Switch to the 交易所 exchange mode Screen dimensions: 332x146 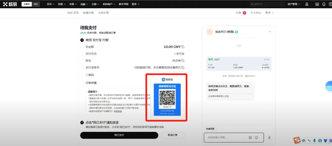27,4
